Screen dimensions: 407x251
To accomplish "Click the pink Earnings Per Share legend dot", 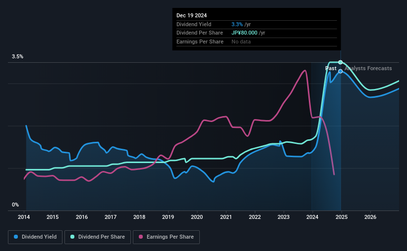I will coord(141,237).
